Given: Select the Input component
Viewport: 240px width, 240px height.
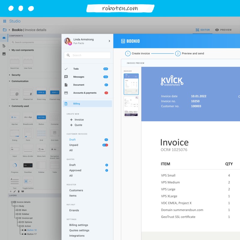Looking at the screenshot, I should pos(15,151).
